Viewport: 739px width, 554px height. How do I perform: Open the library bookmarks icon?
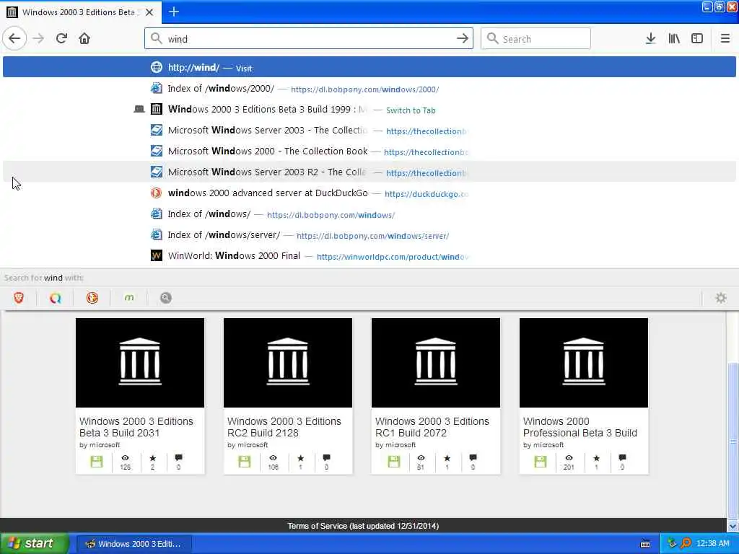[x=674, y=39]
